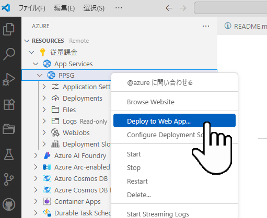Click the Deployments cloud upload icon
The image size is (267, 218).
point(55,98)
